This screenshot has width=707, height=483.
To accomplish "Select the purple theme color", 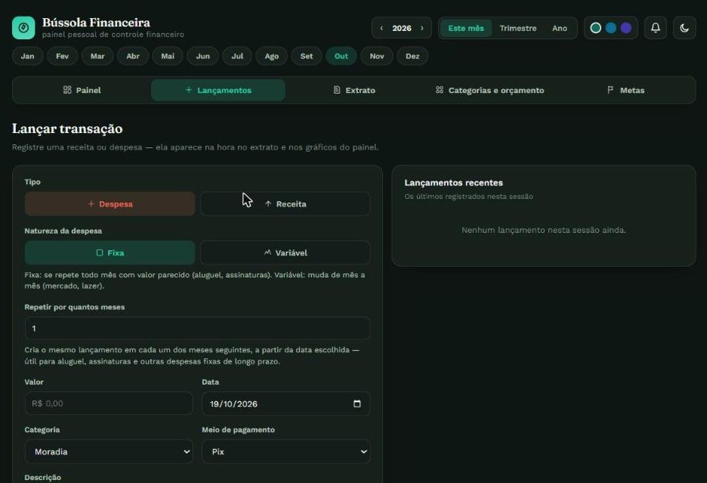I will pos(626,28).
